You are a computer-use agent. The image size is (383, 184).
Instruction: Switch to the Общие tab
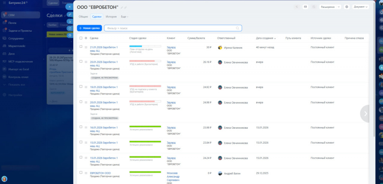click(x=83, y=16)
